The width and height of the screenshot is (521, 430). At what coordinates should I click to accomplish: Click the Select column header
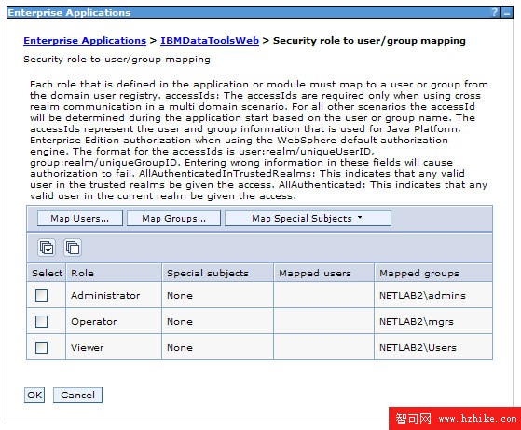[x=47, y=273]
